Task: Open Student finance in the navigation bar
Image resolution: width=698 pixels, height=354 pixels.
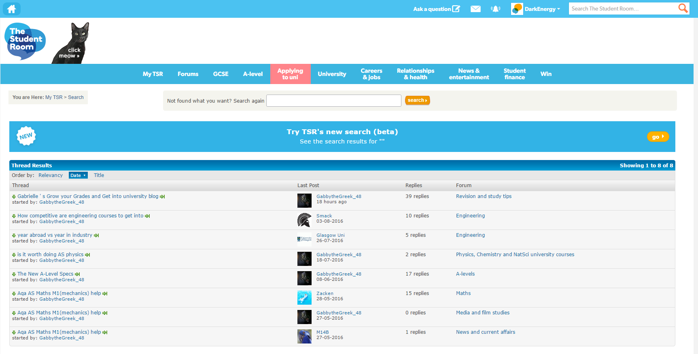Action: tap(514, 74)
